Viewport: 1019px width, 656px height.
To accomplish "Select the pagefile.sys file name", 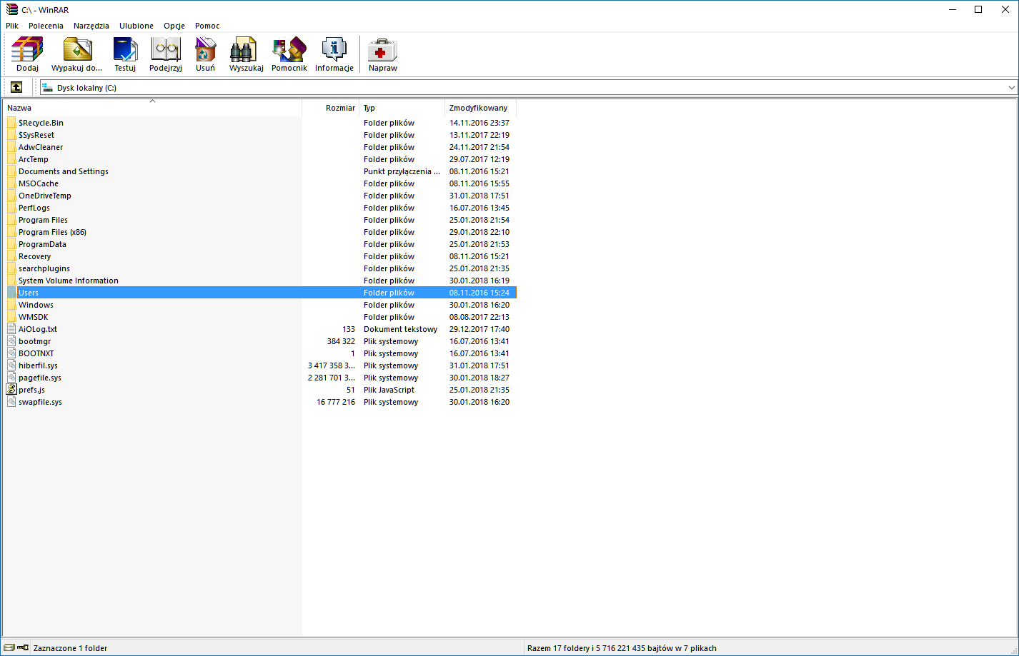I will pos(40,378).
